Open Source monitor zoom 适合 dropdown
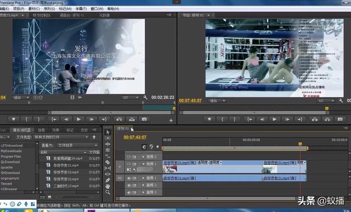The width and height of the screenshot is (351, 212). click(x=21, y=98)
